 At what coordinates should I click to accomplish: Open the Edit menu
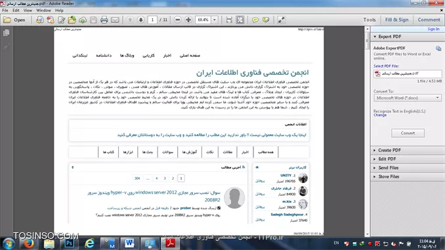click(x=16, y=10)
